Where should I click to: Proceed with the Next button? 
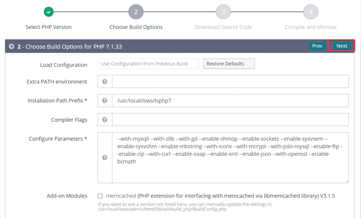342,46
